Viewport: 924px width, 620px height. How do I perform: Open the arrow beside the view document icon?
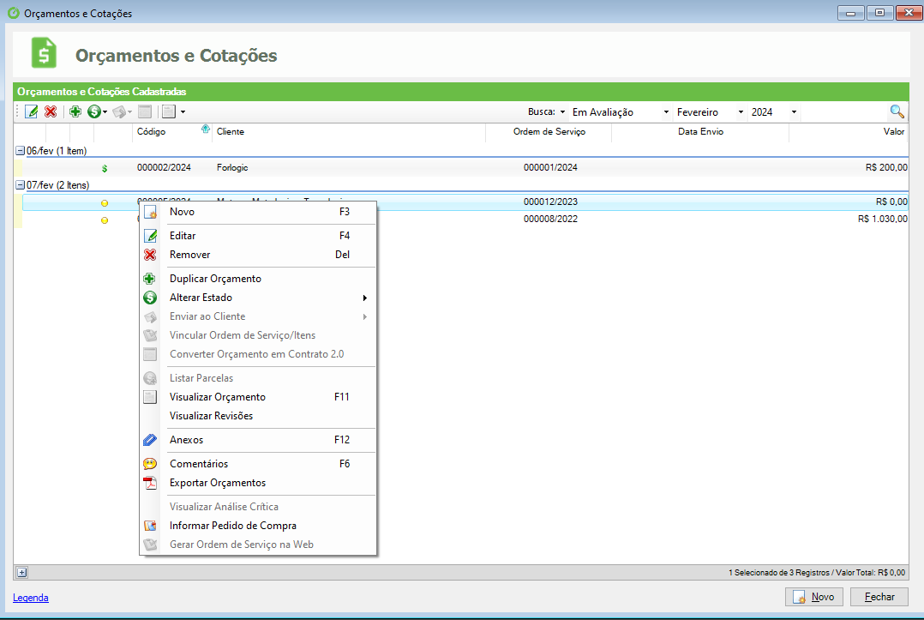(x=183, y=112)
